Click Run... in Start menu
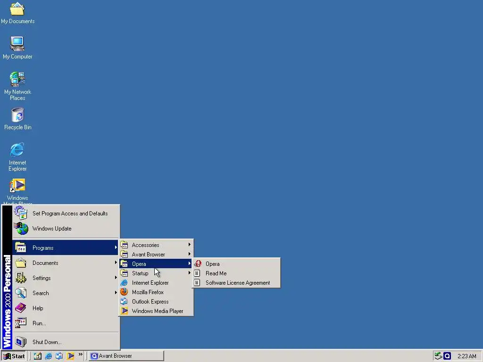Screen dimensions: 483x362 coord(66,323)
